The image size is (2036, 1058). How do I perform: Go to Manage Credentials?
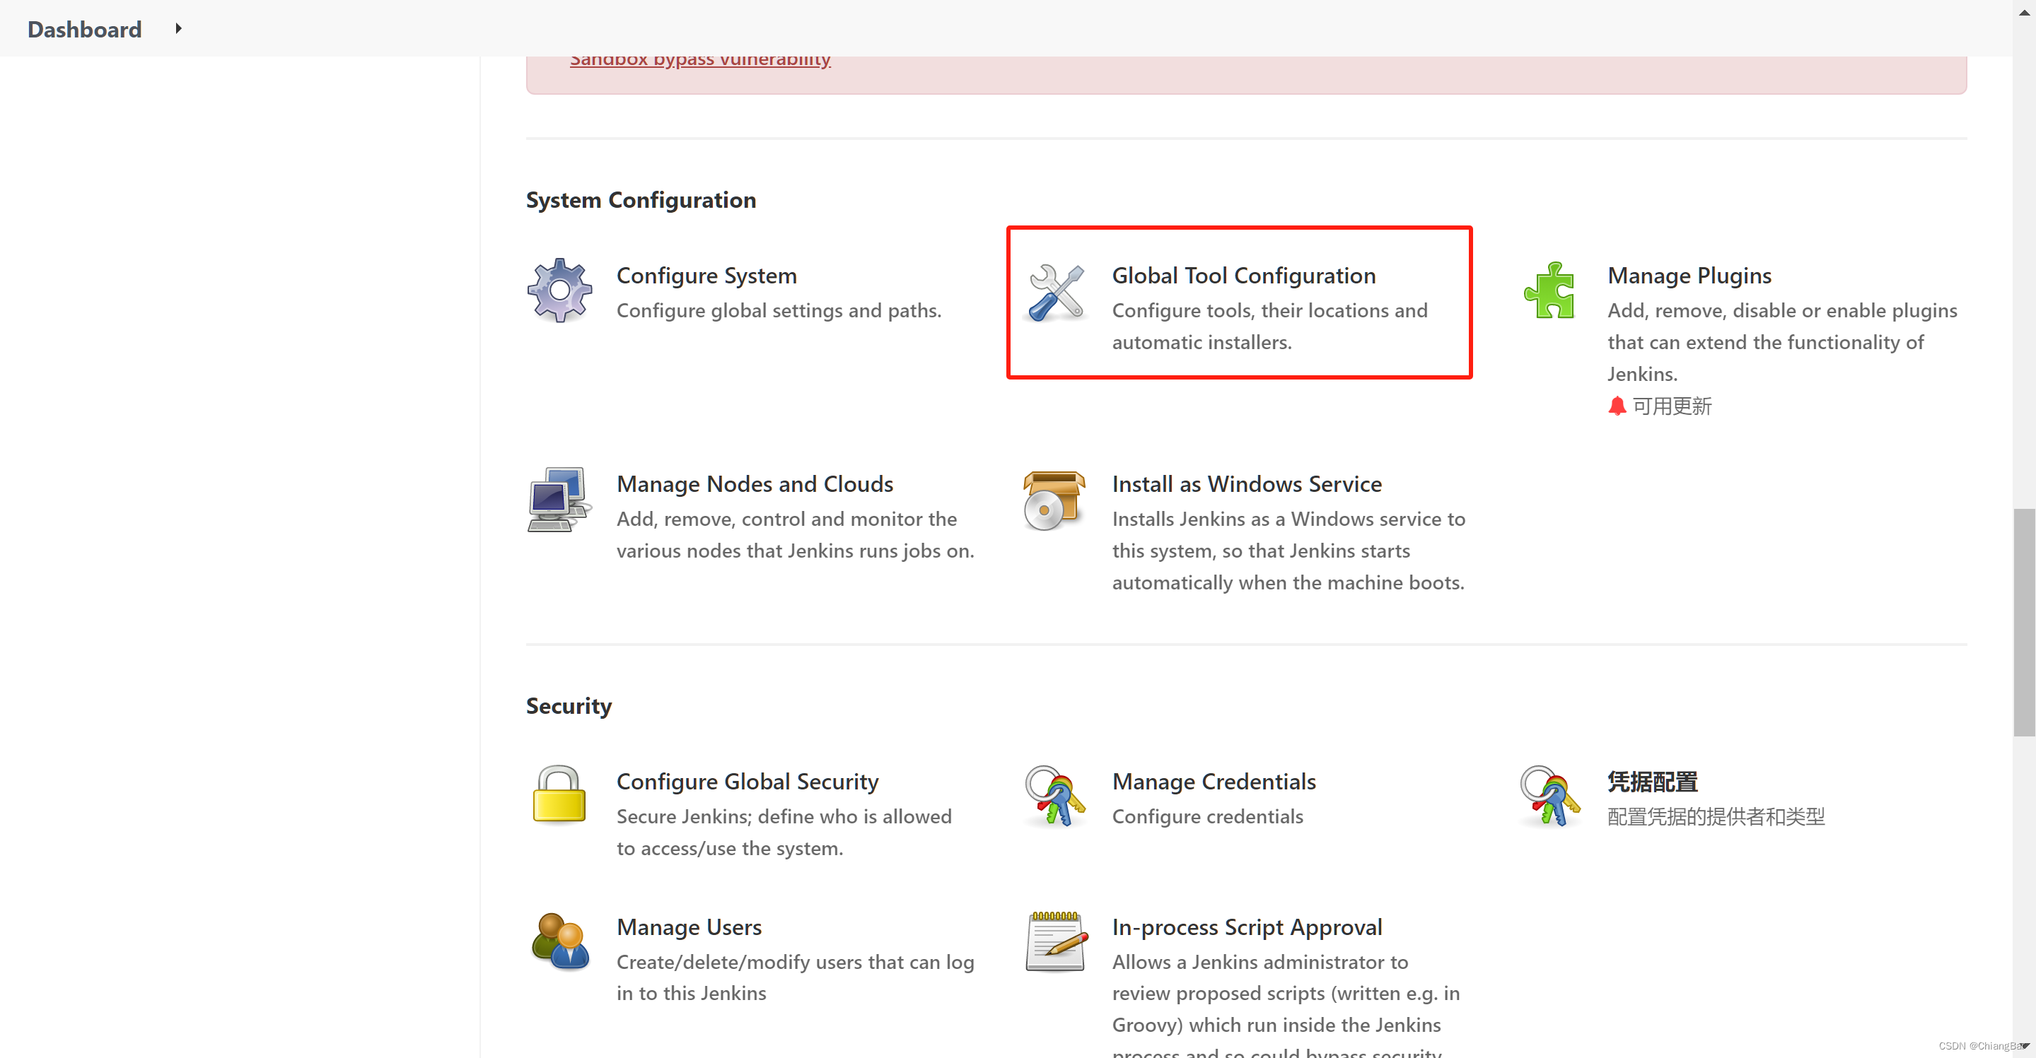[x=1214, y=782]
